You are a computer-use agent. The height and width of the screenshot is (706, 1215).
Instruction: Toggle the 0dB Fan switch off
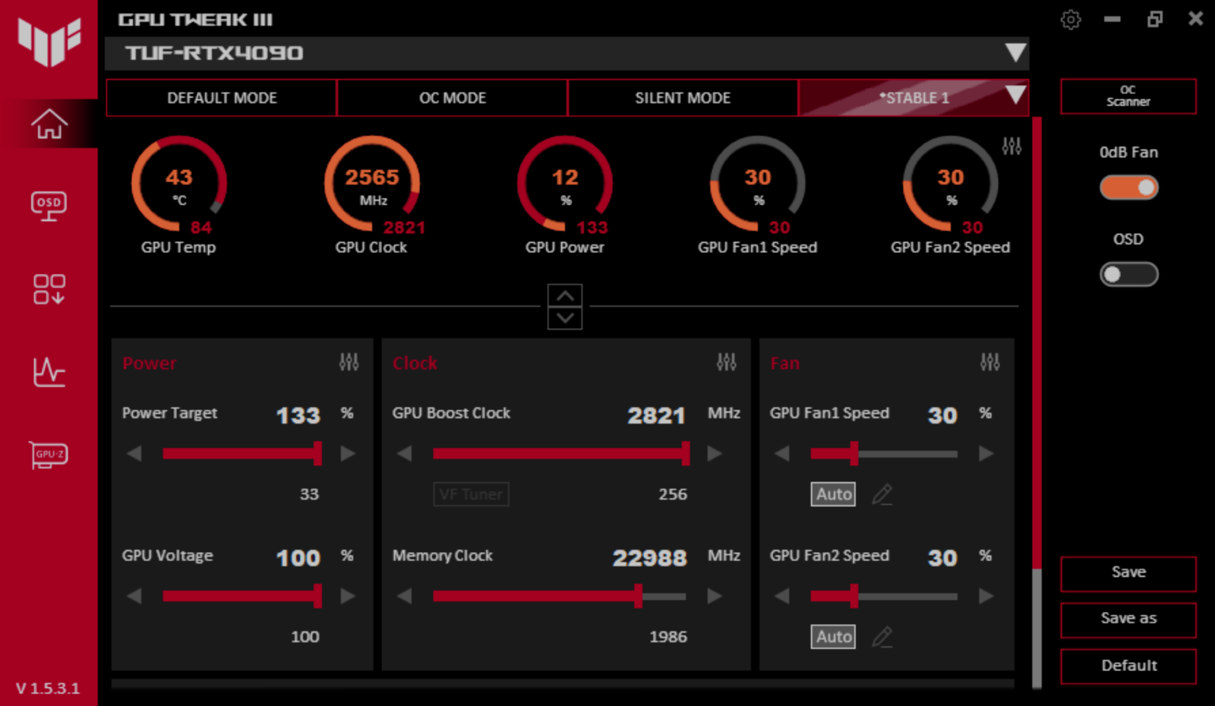click(1128, 188)
